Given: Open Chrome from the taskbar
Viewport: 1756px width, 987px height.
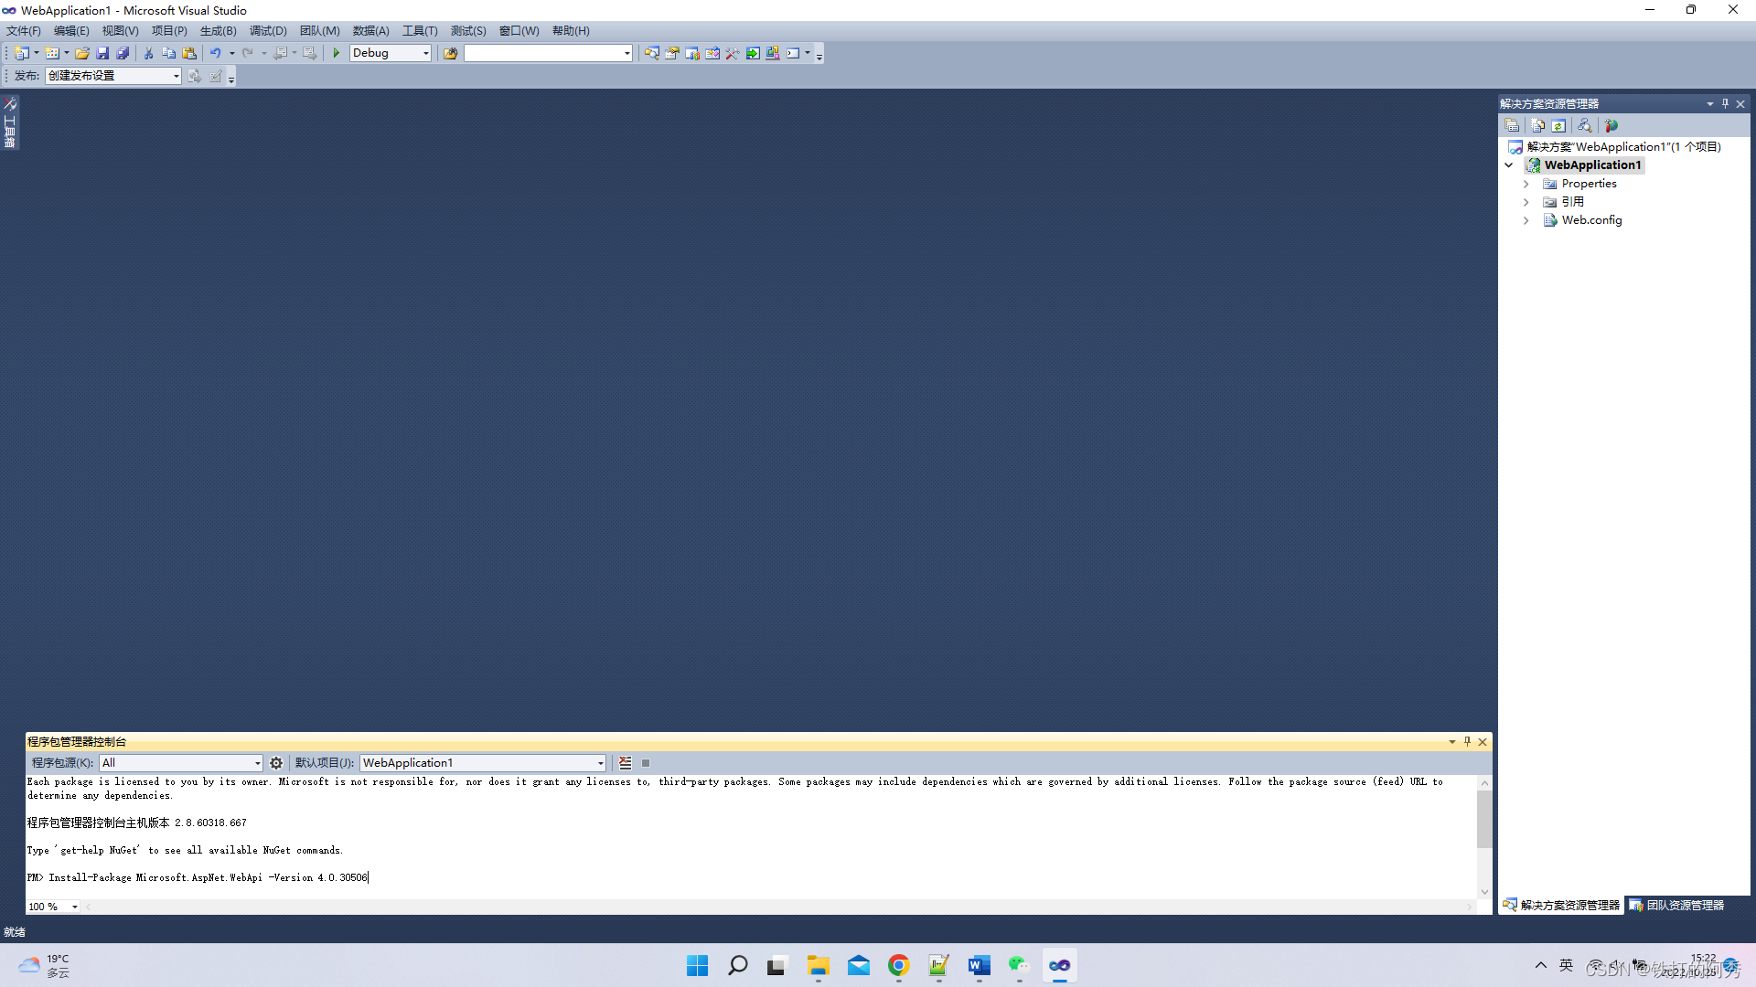Looking at the screenshot, I should click(898, 965).
